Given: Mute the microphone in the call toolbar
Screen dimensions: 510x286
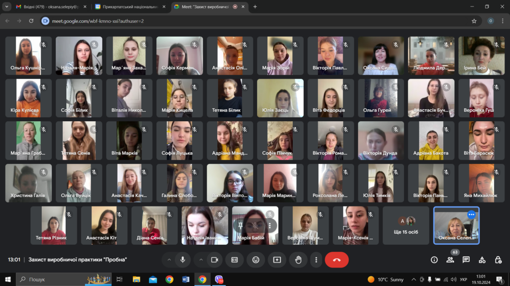Looking at the screenshot, I should [183, 260].
